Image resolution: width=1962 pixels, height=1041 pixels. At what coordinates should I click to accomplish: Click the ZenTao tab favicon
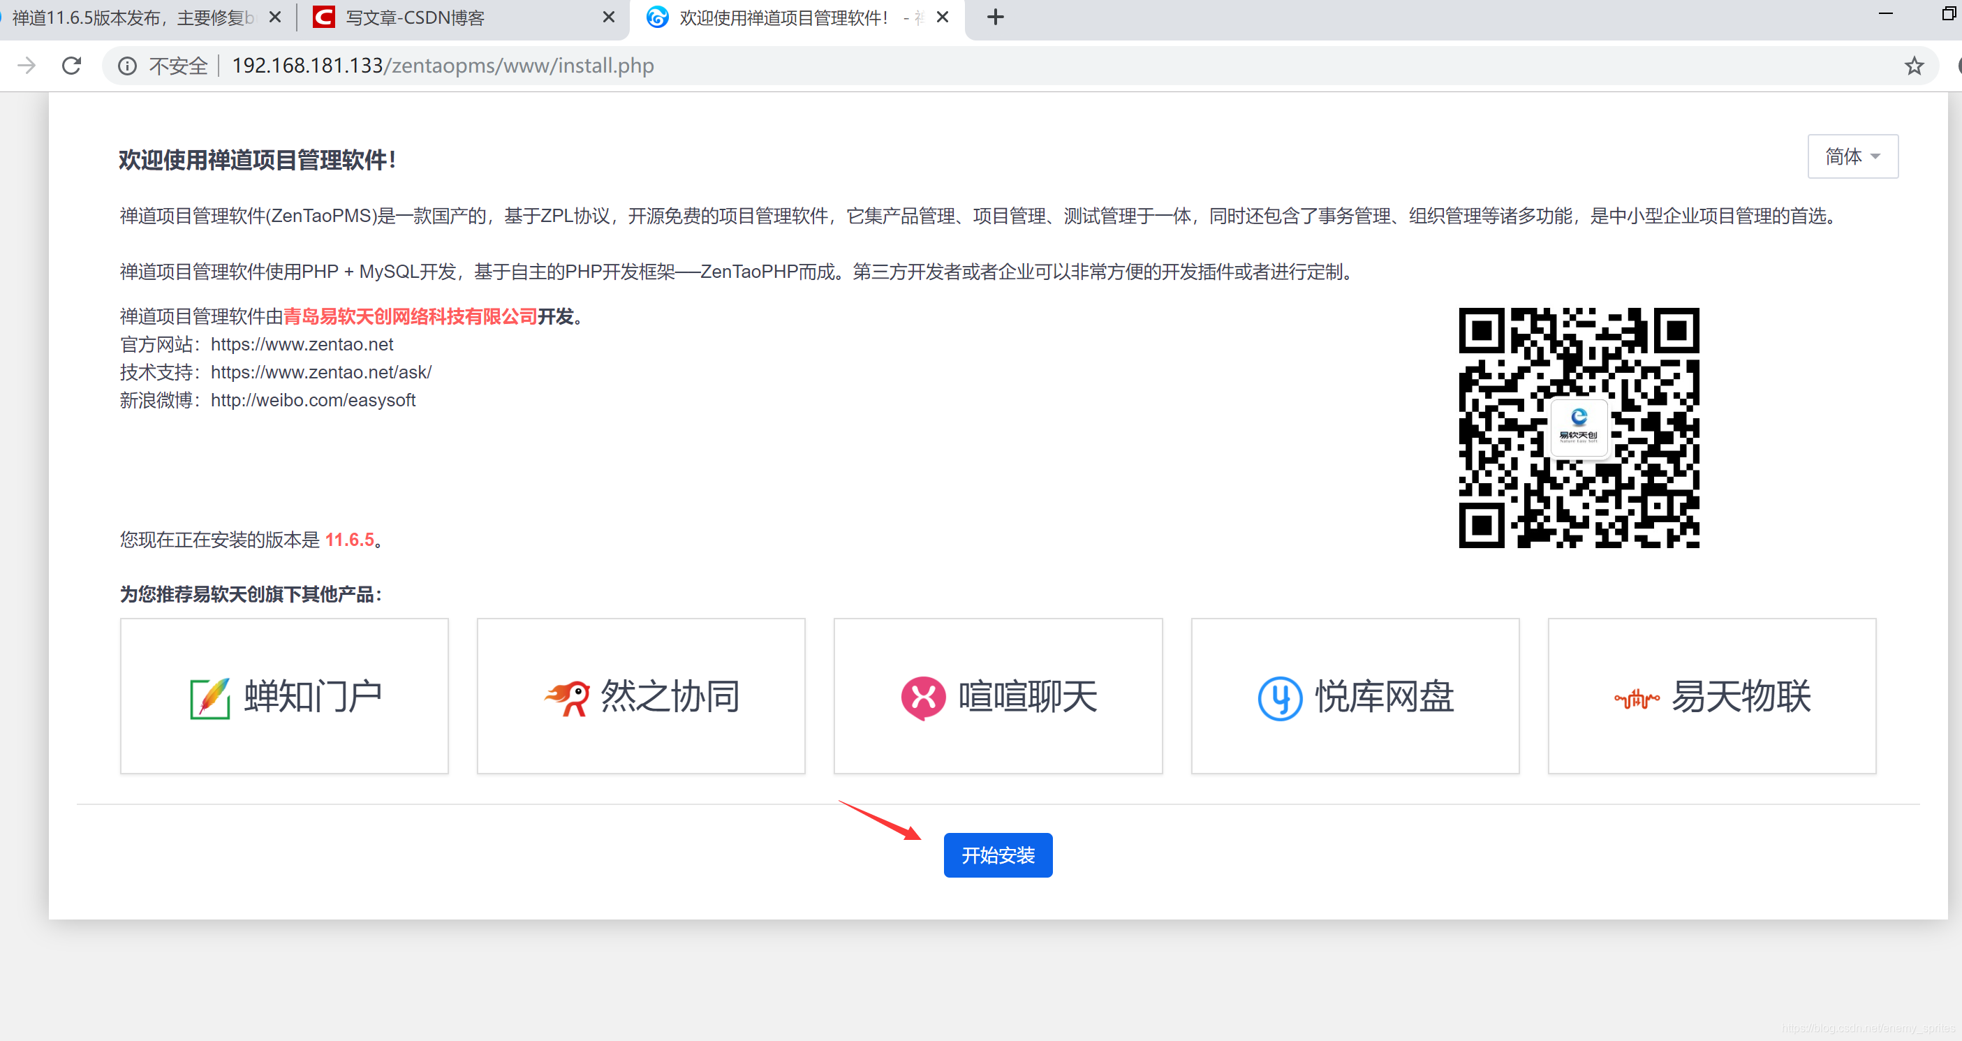click(657, 17)
